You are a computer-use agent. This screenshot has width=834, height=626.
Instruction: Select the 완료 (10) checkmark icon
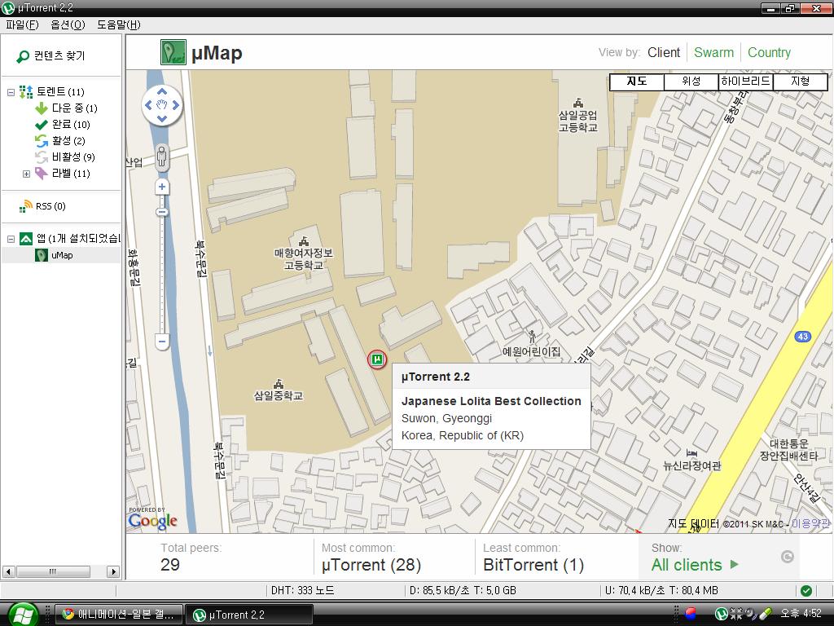42,125
